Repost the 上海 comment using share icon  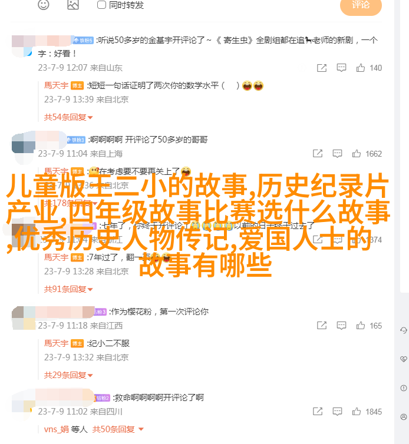(x=318, y=154)
